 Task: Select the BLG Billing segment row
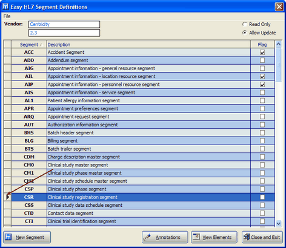point(139,141)
